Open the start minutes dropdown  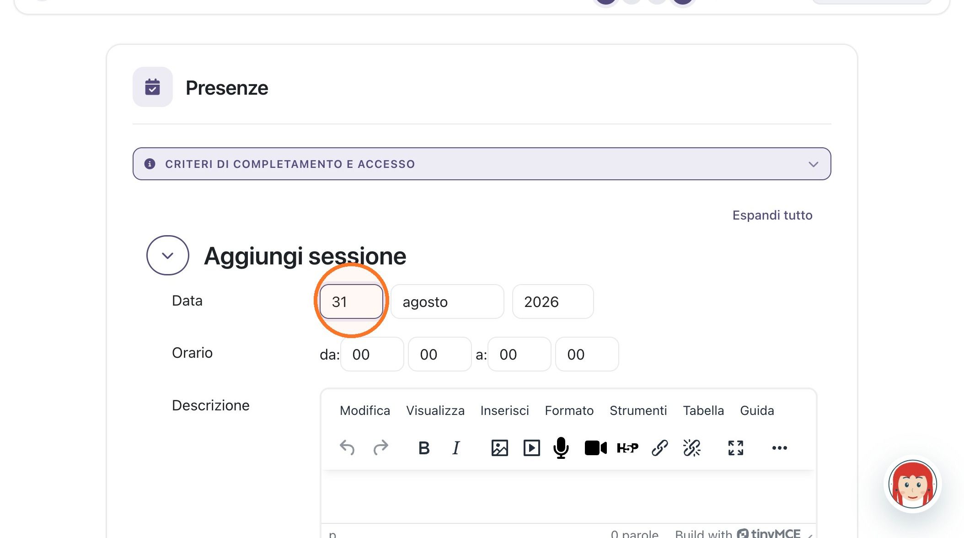440,354
